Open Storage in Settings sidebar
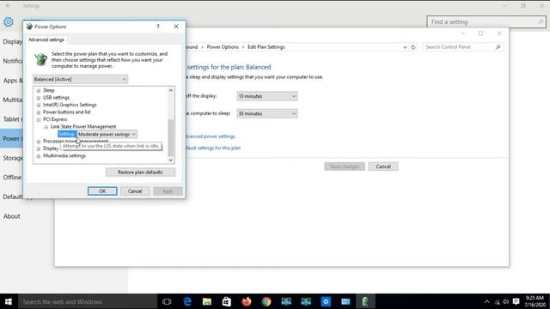This screenshot has height=309, width=550. click(12, 158)
